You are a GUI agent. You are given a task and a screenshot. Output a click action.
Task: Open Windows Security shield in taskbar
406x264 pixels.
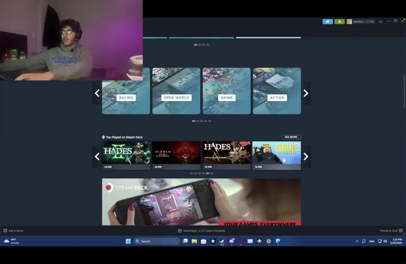coord(278,241)
